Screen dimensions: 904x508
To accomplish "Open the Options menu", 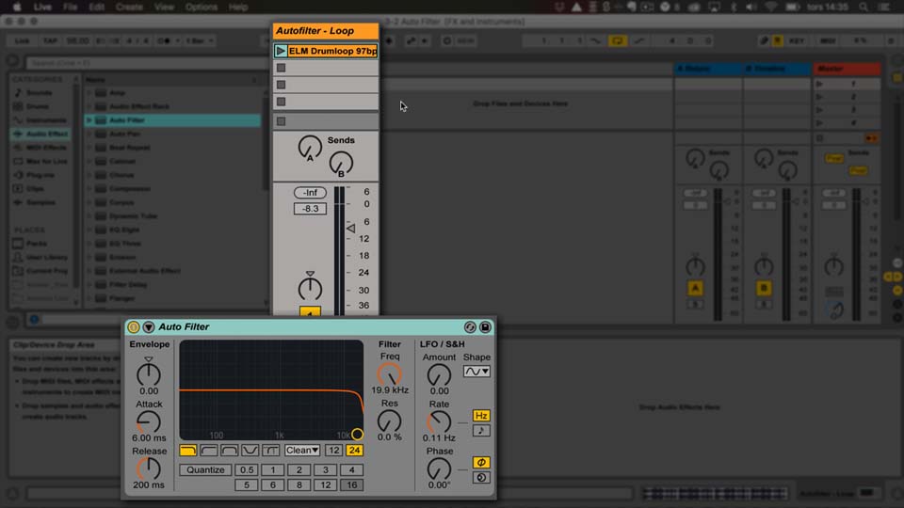I will (x=202, y=7).
